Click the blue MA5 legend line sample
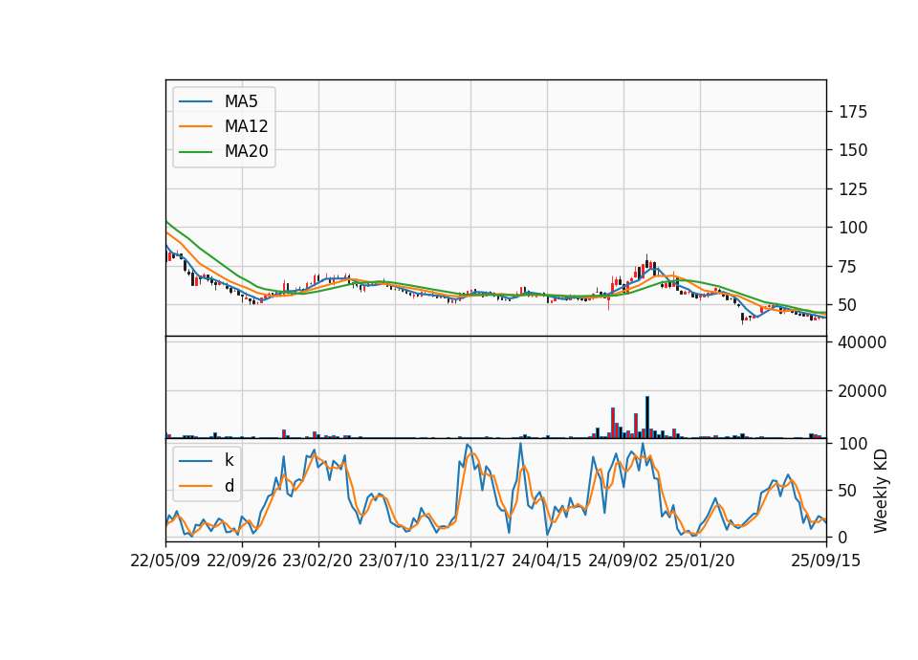The image size is (918, 660). click(195, 102)
